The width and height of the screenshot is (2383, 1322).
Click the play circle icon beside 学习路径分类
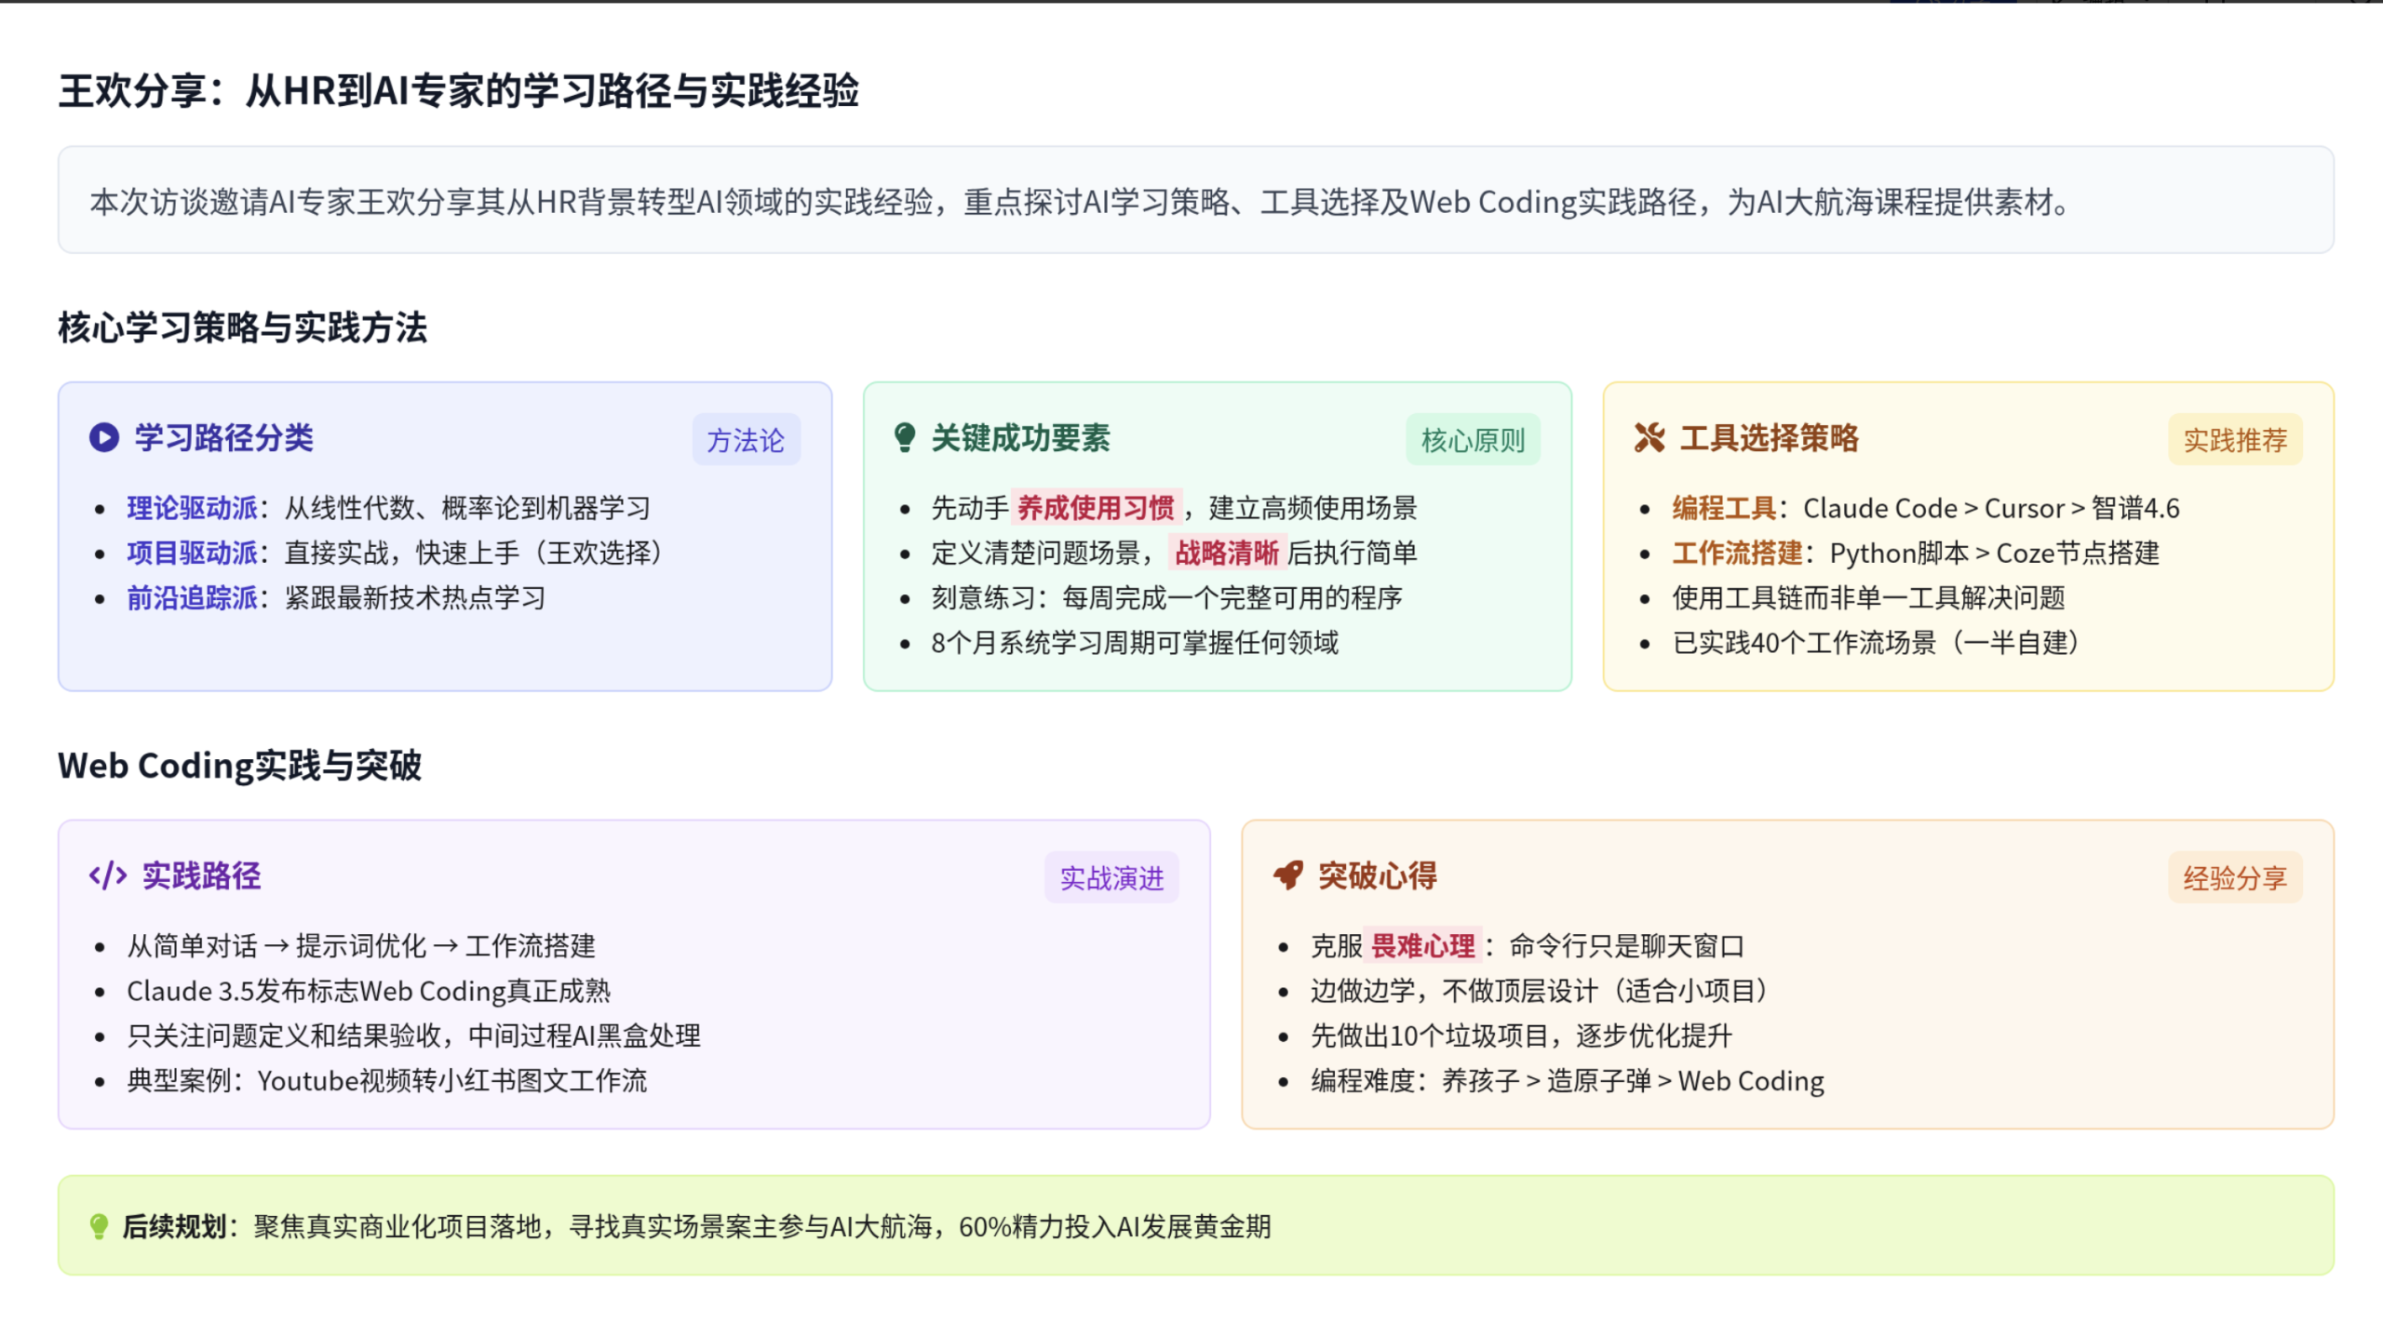tap(104, 437)
